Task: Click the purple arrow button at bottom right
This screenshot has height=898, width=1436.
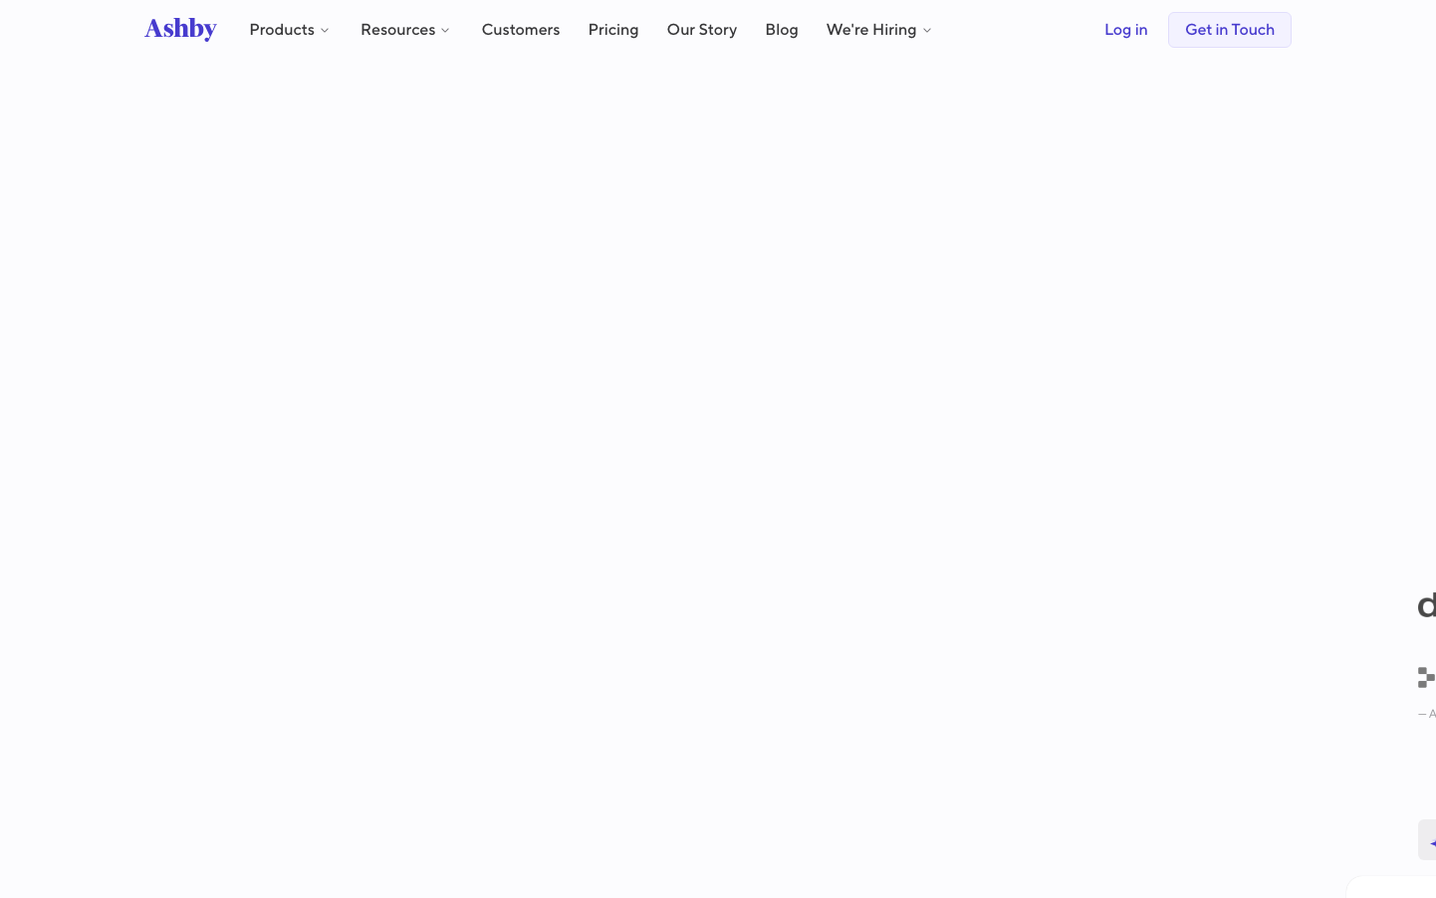Action: coord(1428,840)
